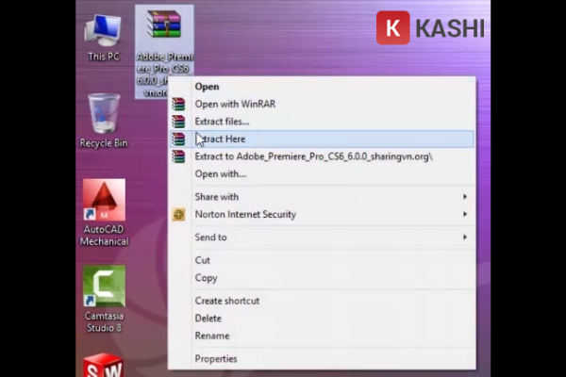Screen dimensions: 566x377
Task: Open Properties for the archive
Action: 216,359
